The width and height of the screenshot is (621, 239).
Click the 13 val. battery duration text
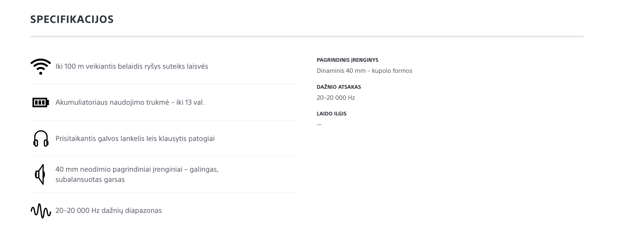130,102
